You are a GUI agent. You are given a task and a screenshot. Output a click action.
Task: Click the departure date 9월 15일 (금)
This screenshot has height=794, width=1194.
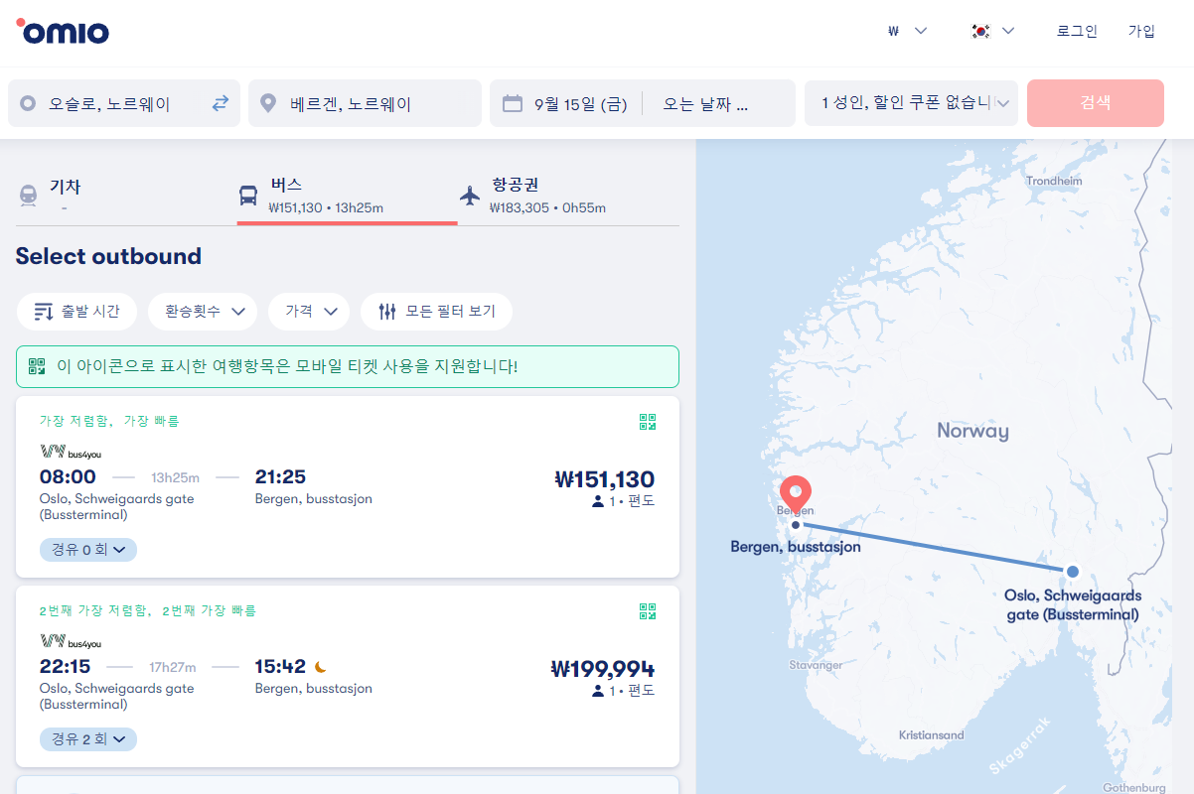pyautogui.click(x=580, y=103)
